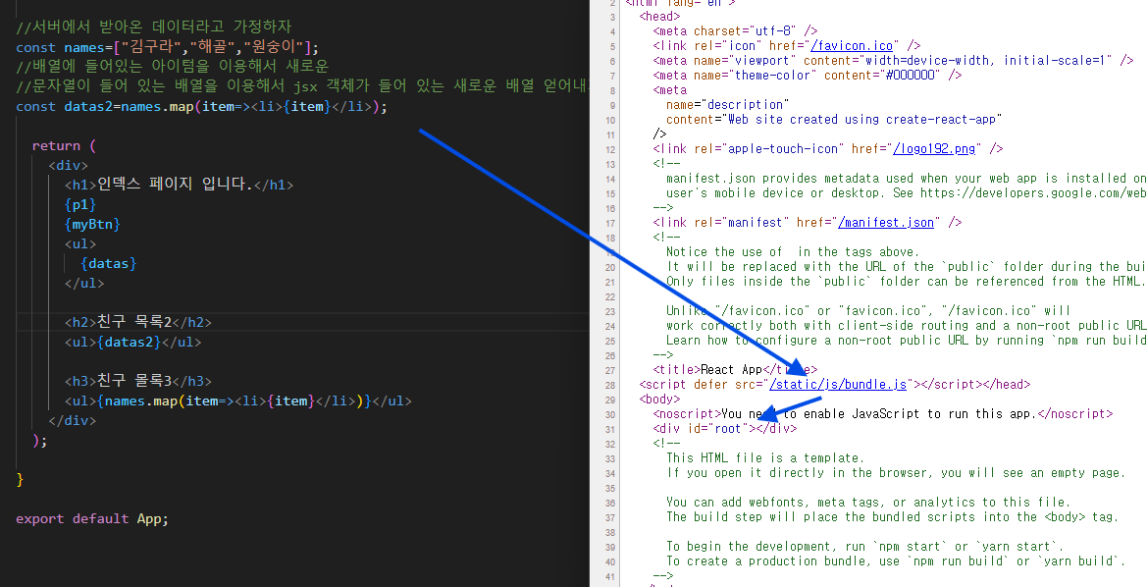Viewport: 1148px width, 587px height.
Task: Click the string "원숭이" in the names array
Action: [273, 48]
